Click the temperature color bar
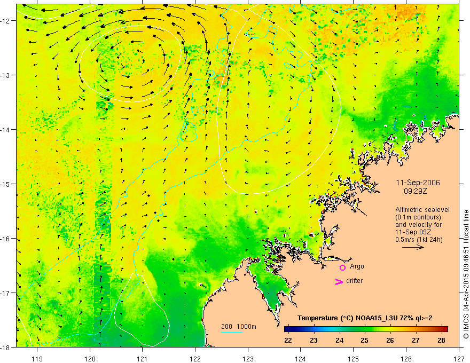 pyautogui.click(x=366, y=329)
